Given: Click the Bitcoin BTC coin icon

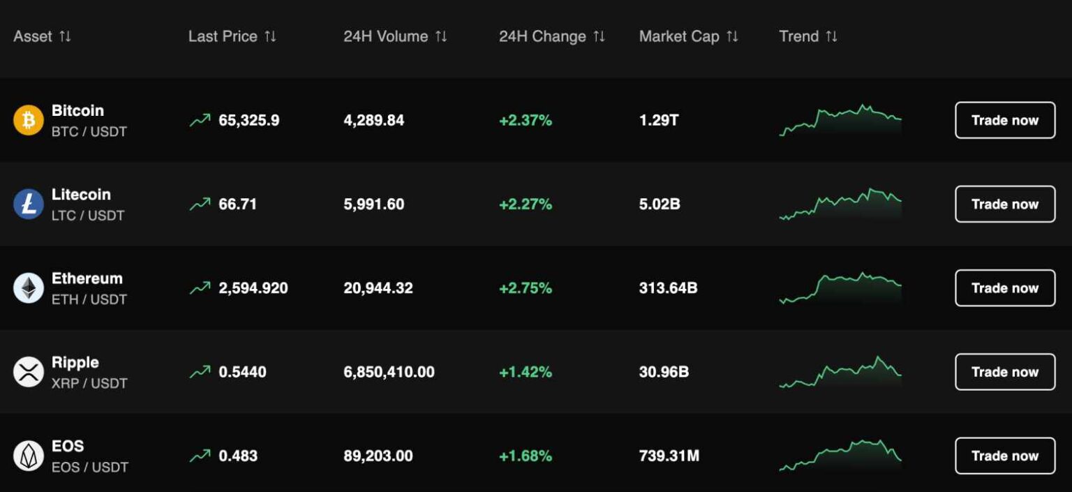Looking at the screenshot, I should click(x=28, y=120).
